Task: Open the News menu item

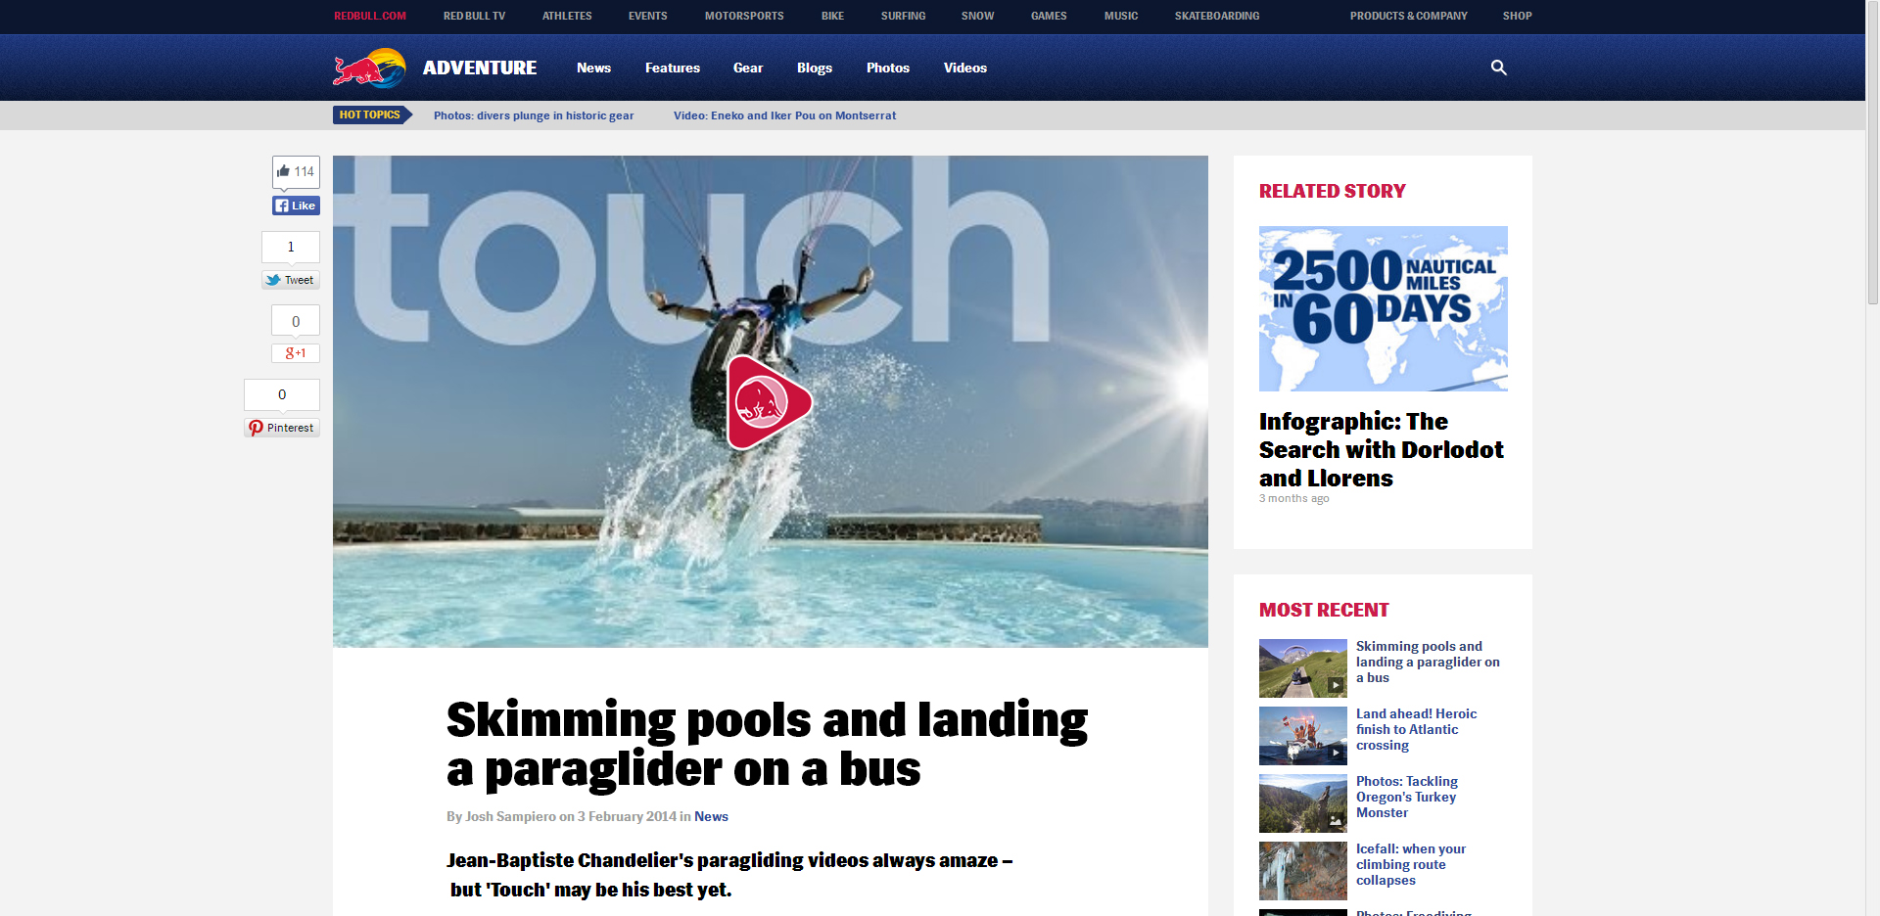Action: coord(593,68)
